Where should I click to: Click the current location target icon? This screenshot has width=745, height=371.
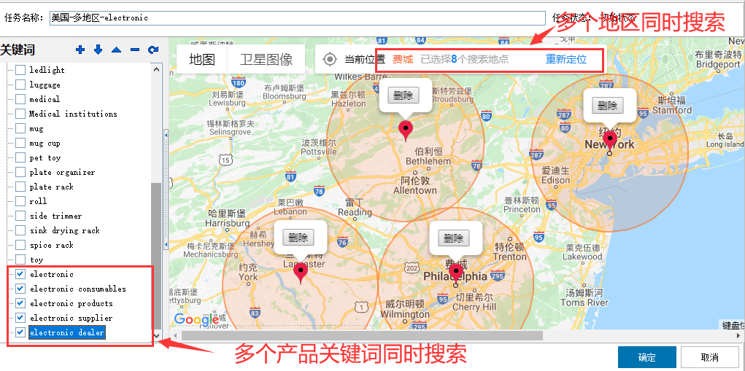coord(330,59)
